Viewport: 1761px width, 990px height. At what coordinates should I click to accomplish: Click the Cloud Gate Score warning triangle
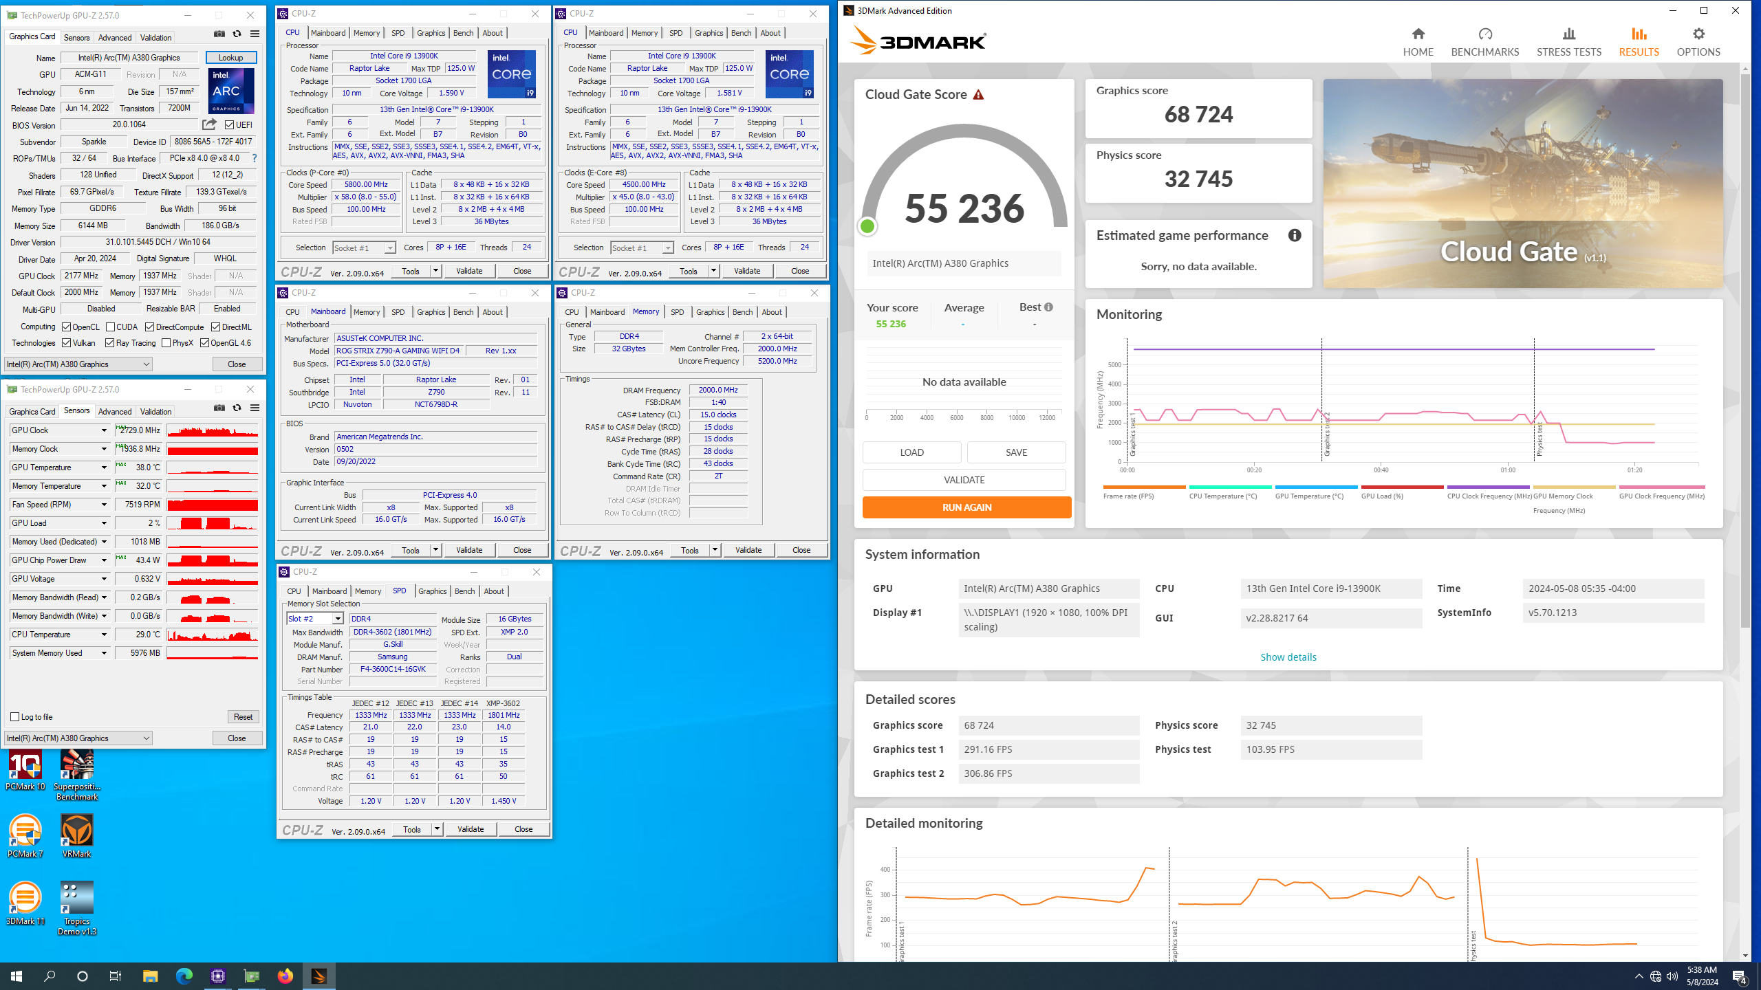(978, 95)
